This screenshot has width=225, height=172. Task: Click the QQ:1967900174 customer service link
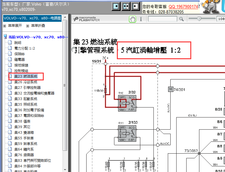pyautogui.click(x=183, y=7)
